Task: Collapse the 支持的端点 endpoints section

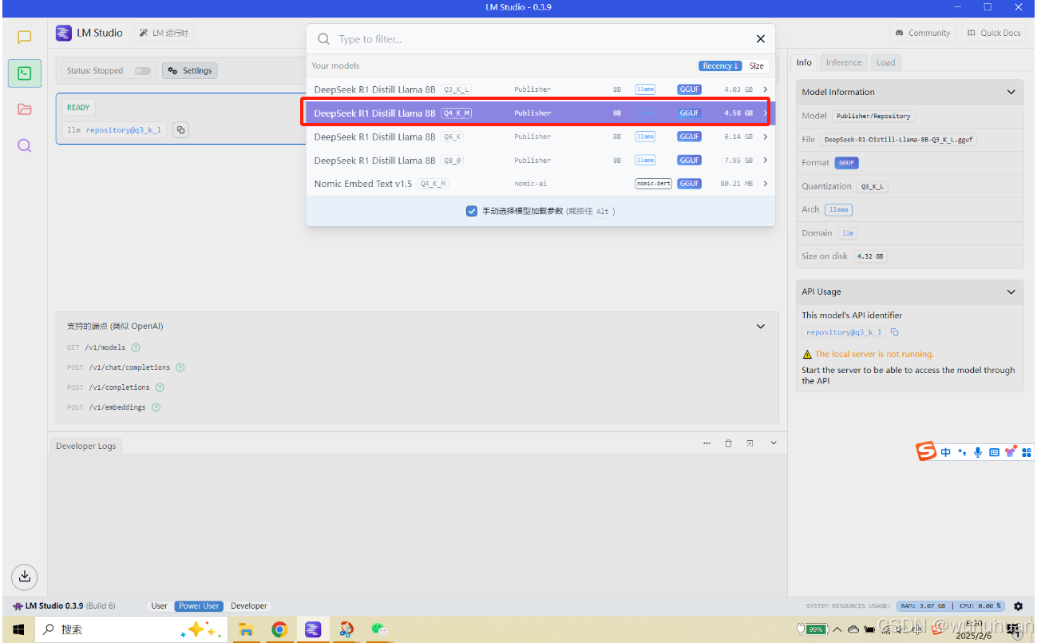Action: 761,326
